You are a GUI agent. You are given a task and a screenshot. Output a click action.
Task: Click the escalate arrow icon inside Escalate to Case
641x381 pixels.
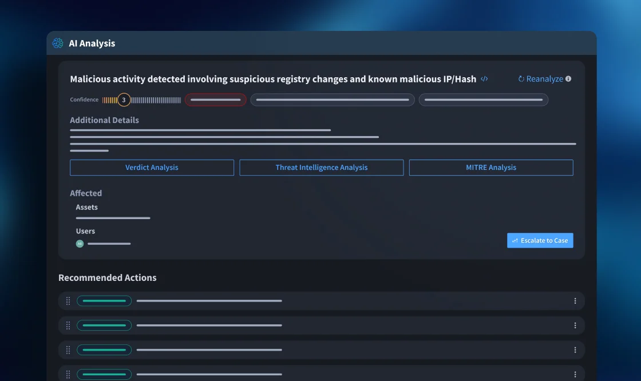515,240
